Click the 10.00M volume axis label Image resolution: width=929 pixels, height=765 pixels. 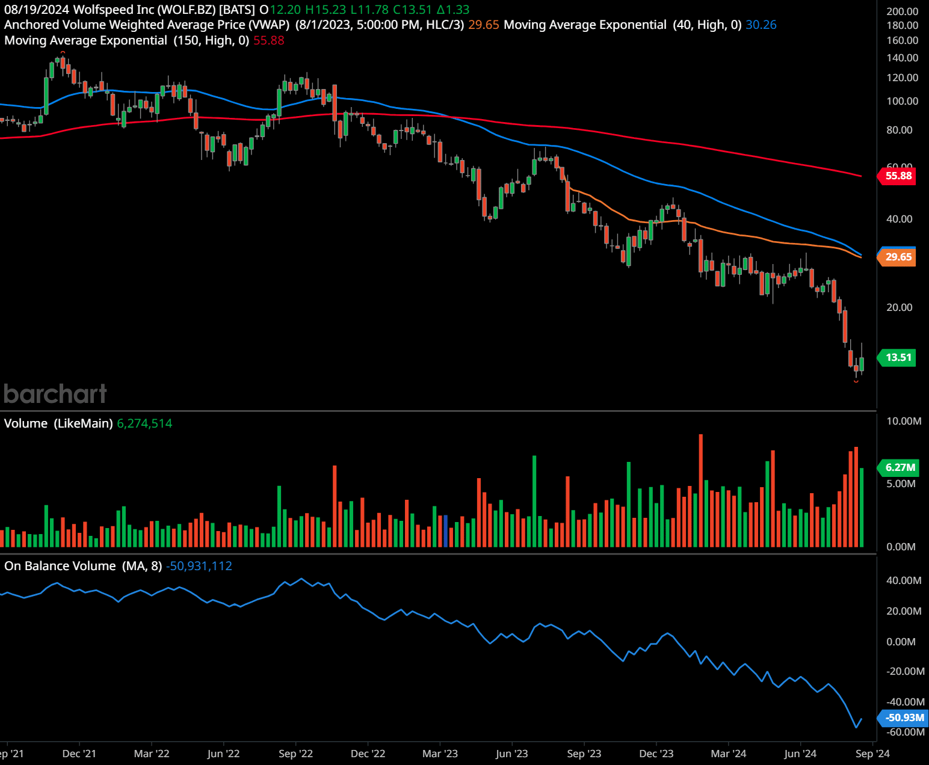click(904, 421)
